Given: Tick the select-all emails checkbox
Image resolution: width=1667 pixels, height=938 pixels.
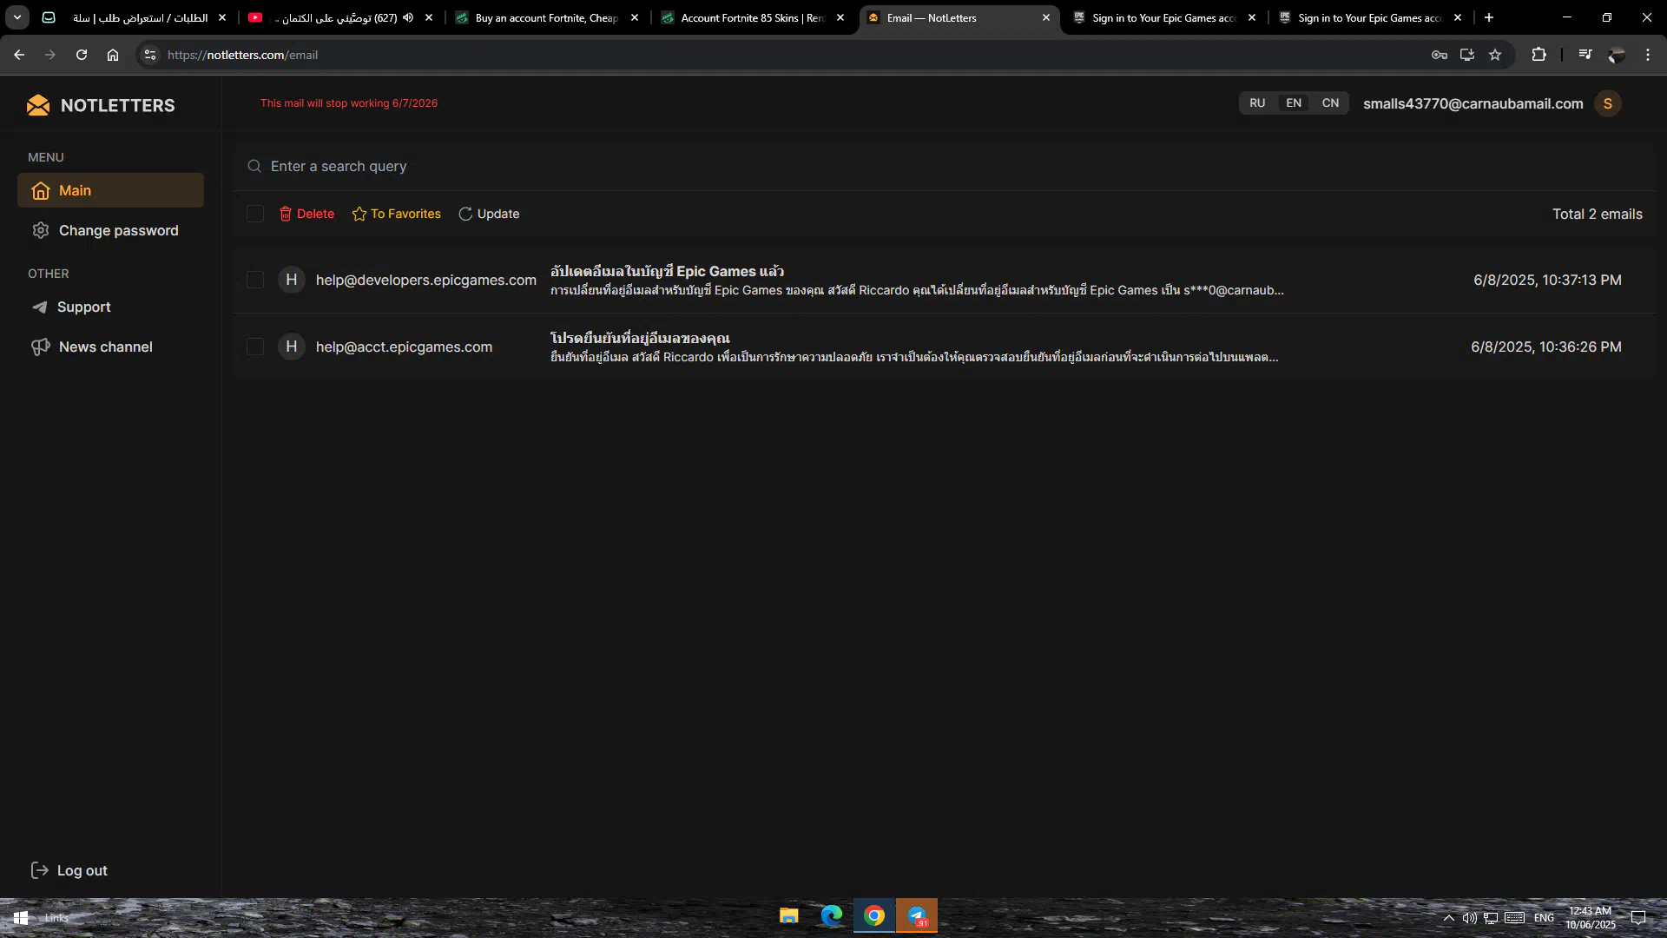Looking at the screenshot, I should coord(255,214).
